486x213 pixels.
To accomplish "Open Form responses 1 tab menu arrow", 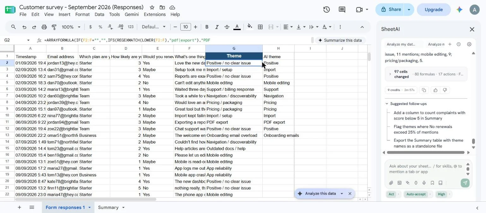I will click(x=89, y=207).
